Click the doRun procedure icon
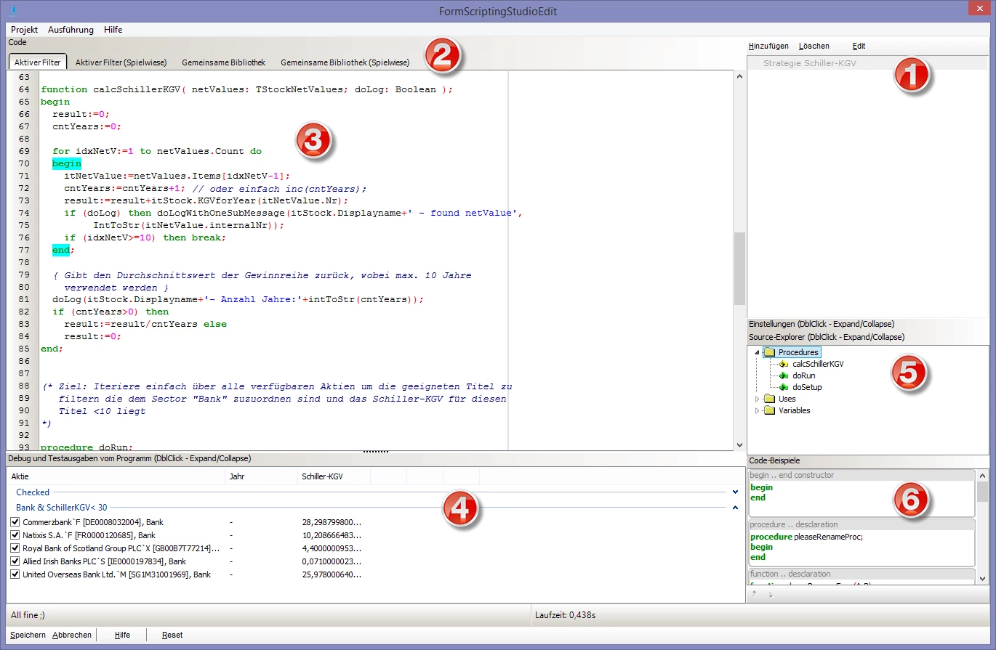996x650 pixels. coord(783,375)
